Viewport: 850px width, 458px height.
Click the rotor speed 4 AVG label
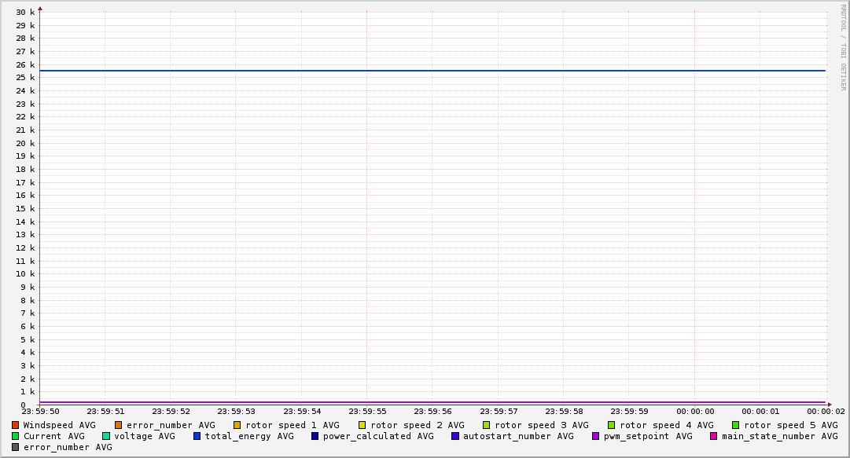[x=666, y=425]
